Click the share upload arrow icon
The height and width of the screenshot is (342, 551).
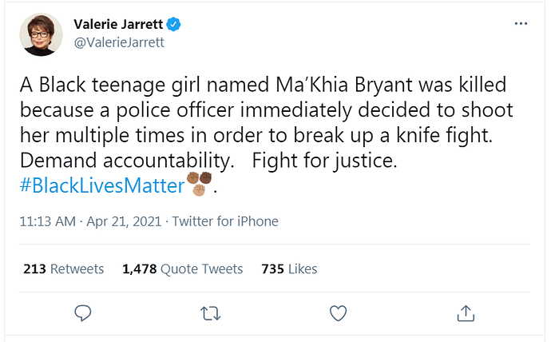[466, 313]
